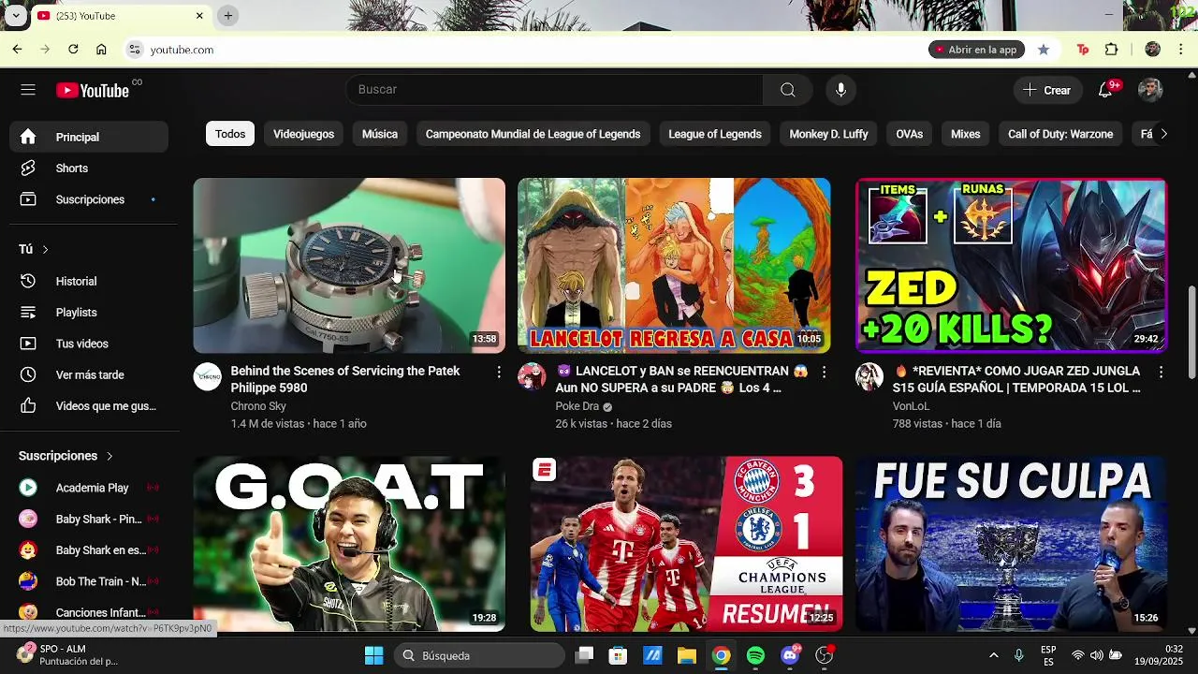Open volume control in system tray
1198x674 pixels.
[x=1096, y=655]
